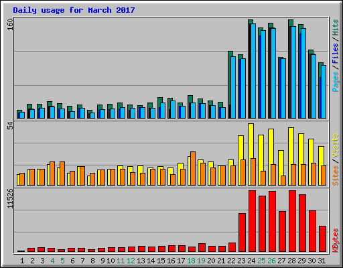Click the day 22 cyan pages bar

(233, 87)
